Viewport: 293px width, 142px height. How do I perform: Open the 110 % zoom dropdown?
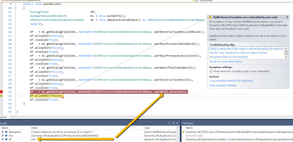(11, 117)
